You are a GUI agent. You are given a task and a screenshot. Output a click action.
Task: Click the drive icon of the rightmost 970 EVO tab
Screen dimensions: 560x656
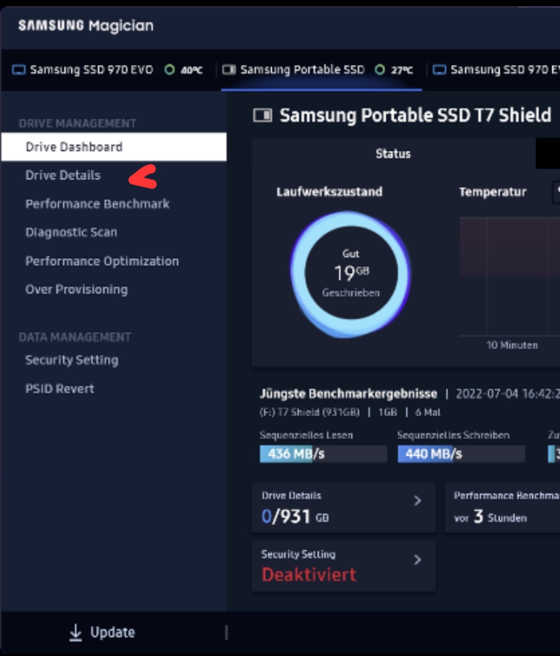click(439, 70)
